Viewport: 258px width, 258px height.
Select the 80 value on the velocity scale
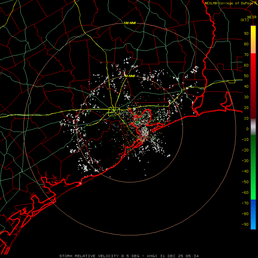click(246, 44)
